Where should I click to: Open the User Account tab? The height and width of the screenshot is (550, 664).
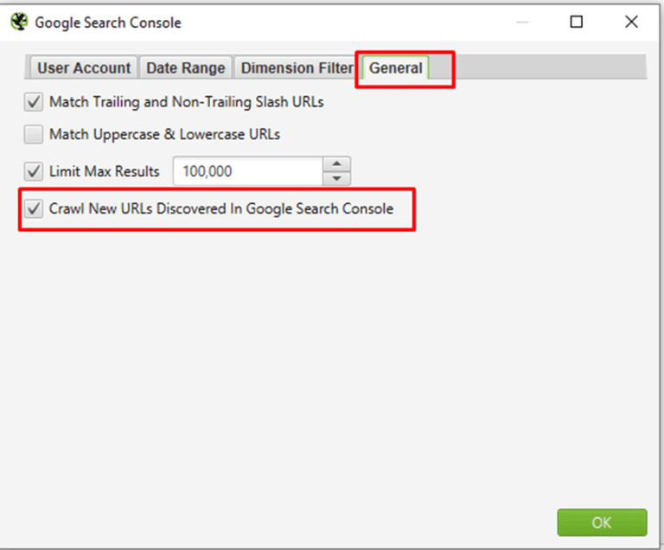click(x=83, y=67)
